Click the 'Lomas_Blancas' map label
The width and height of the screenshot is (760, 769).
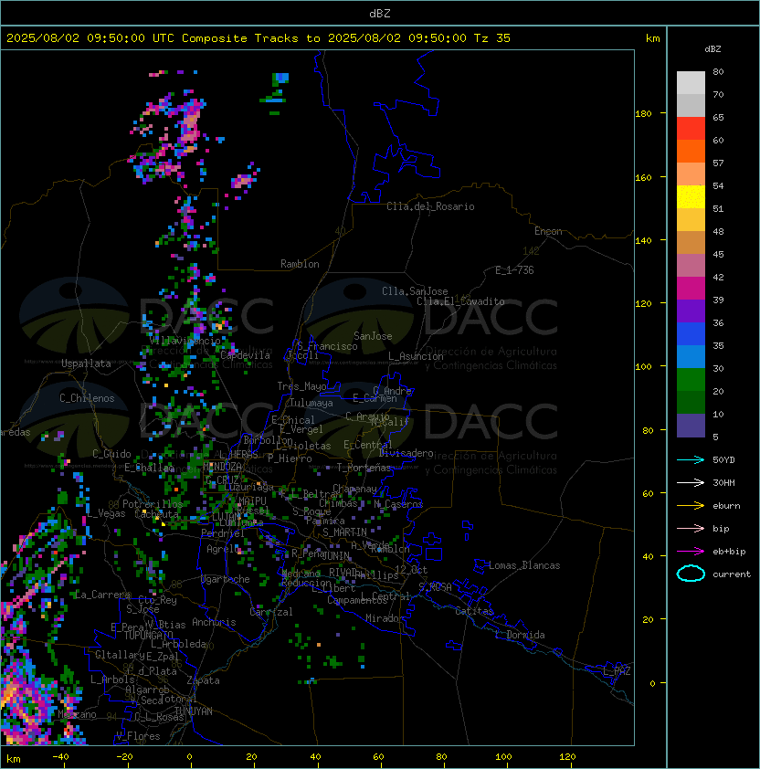524,565
